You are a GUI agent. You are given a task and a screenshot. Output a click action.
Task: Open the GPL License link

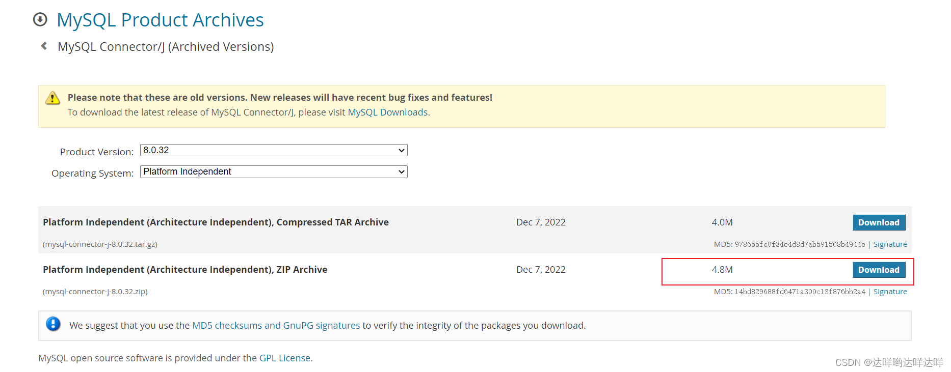(285, 358)
